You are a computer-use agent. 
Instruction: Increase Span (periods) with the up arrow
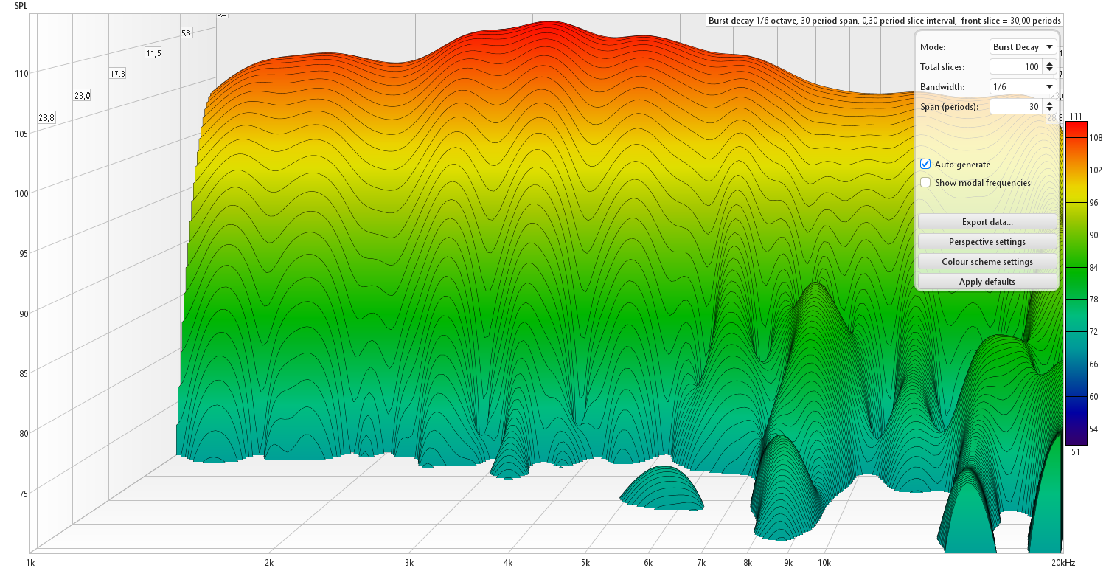tap(1050, 104)
